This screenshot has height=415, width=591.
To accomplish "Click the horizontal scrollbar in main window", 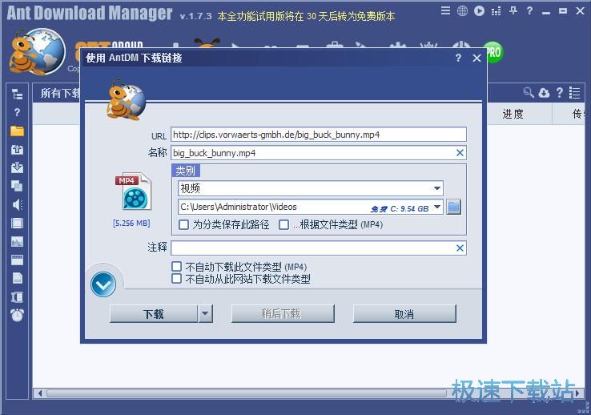I will [246, 393].
